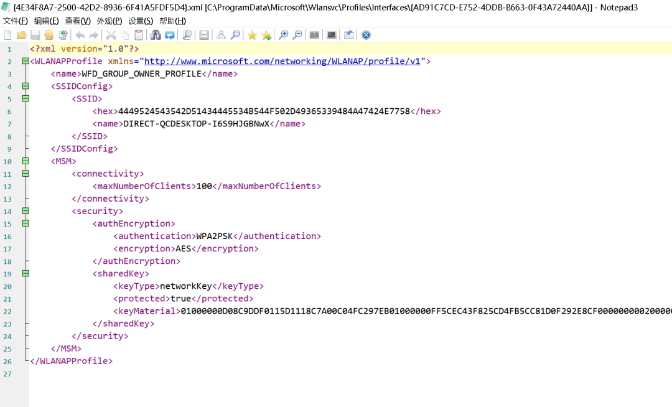The height and width of the screenshot is (407, 672).
Task: Zoom out using the magnifier minus icon
Action: click(x=297, y=35)
